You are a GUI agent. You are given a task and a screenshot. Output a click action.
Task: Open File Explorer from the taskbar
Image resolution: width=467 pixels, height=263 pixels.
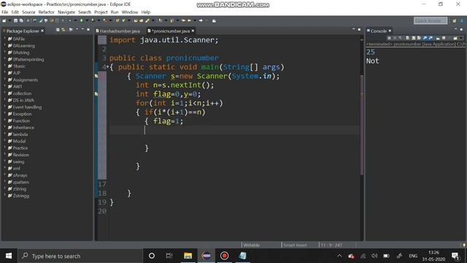(x=188, y=256)
